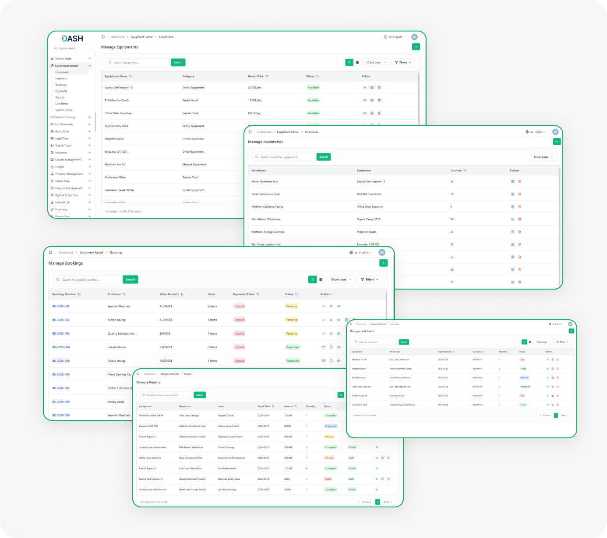Click the Search equipments input field

click(x=138, y=63)
